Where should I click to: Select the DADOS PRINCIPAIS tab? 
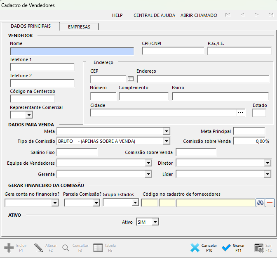click(31, 26)
